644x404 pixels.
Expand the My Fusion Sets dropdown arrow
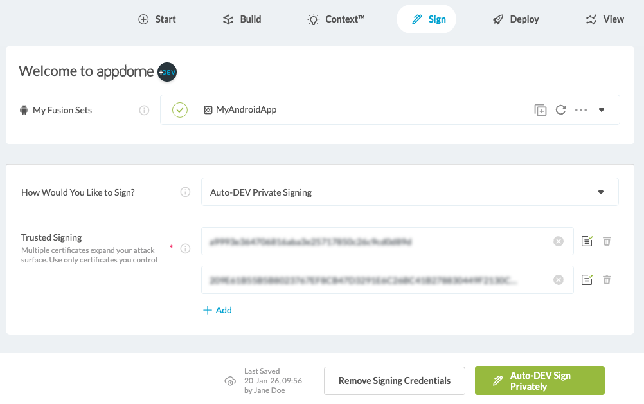602,110
